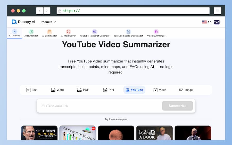Select the AI Summarizer icon
232x145 pixels.
pos(49,32)
